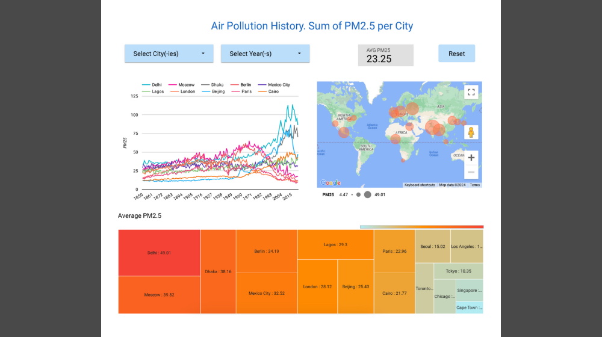The height and width of the screenshot is (337, 602).
Task: Toggle fullscreen view on the map
Action: (471, 92)
